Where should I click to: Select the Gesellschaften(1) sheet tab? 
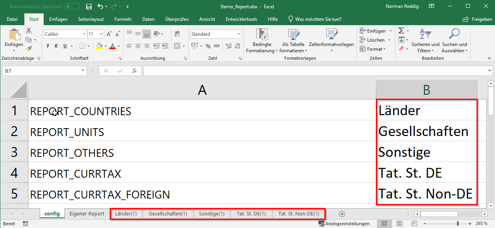[168, 214]
